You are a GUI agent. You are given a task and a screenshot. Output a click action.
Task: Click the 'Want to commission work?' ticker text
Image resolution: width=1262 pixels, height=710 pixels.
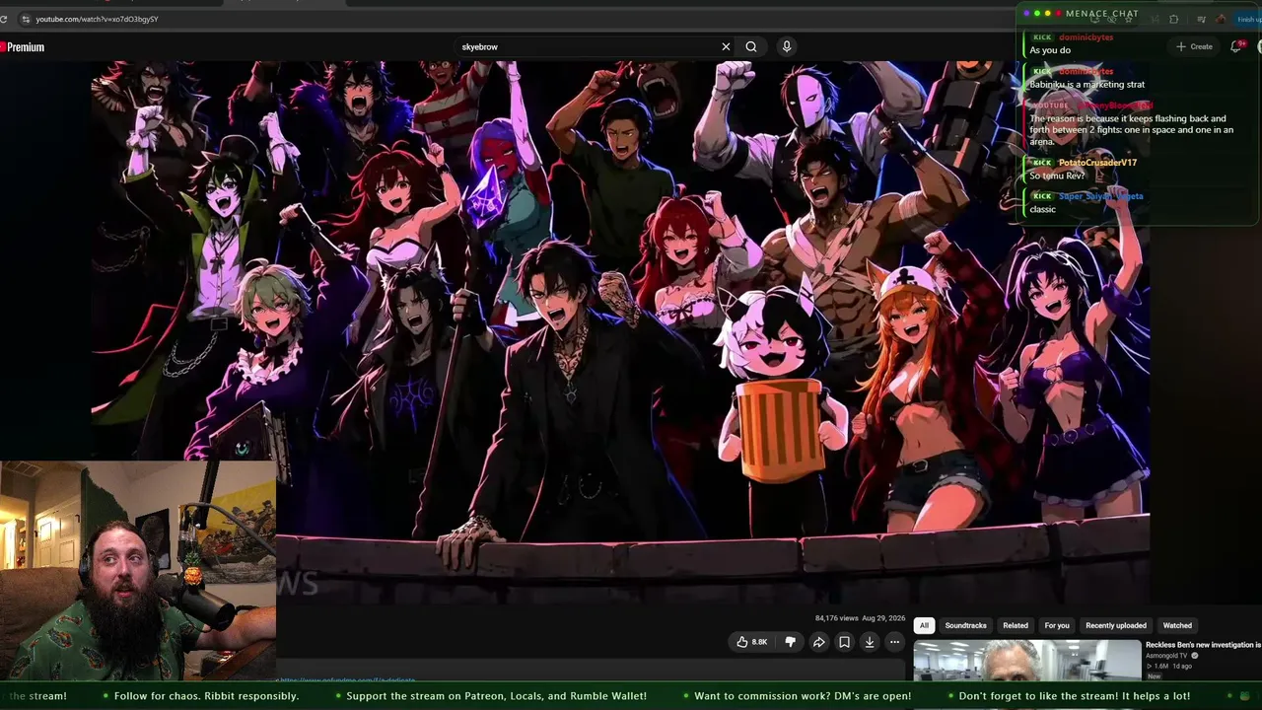click(803, 696)
